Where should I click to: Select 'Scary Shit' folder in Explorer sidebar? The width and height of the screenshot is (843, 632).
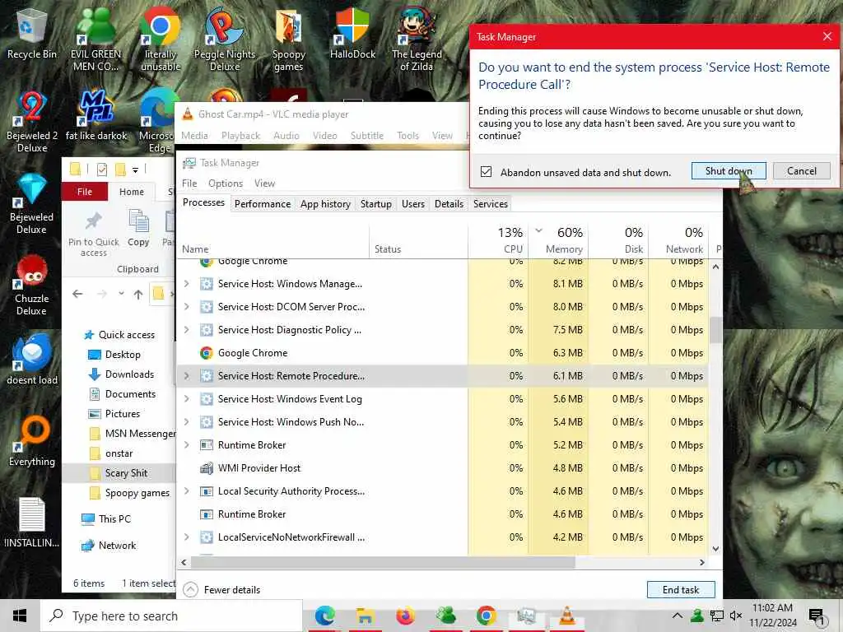[126, 473]
